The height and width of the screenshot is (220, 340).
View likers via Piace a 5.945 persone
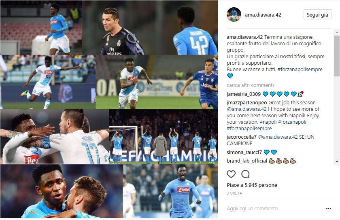252,185
